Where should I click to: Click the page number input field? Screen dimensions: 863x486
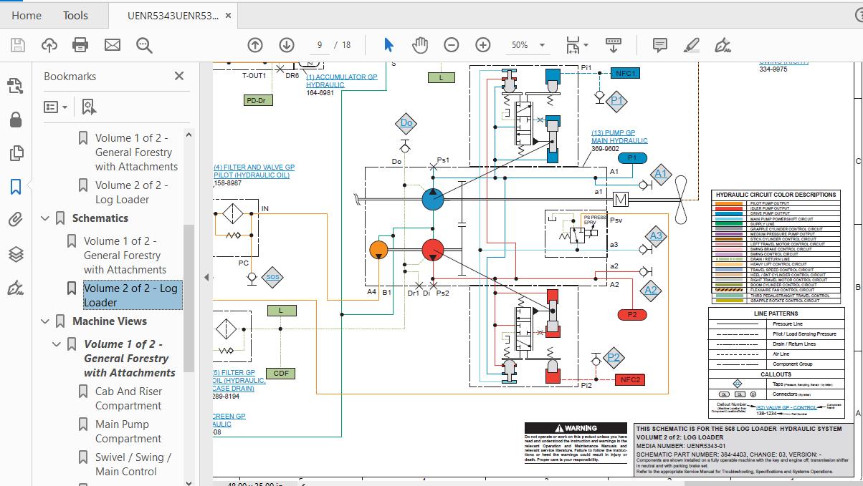click(x=320, y=45)
